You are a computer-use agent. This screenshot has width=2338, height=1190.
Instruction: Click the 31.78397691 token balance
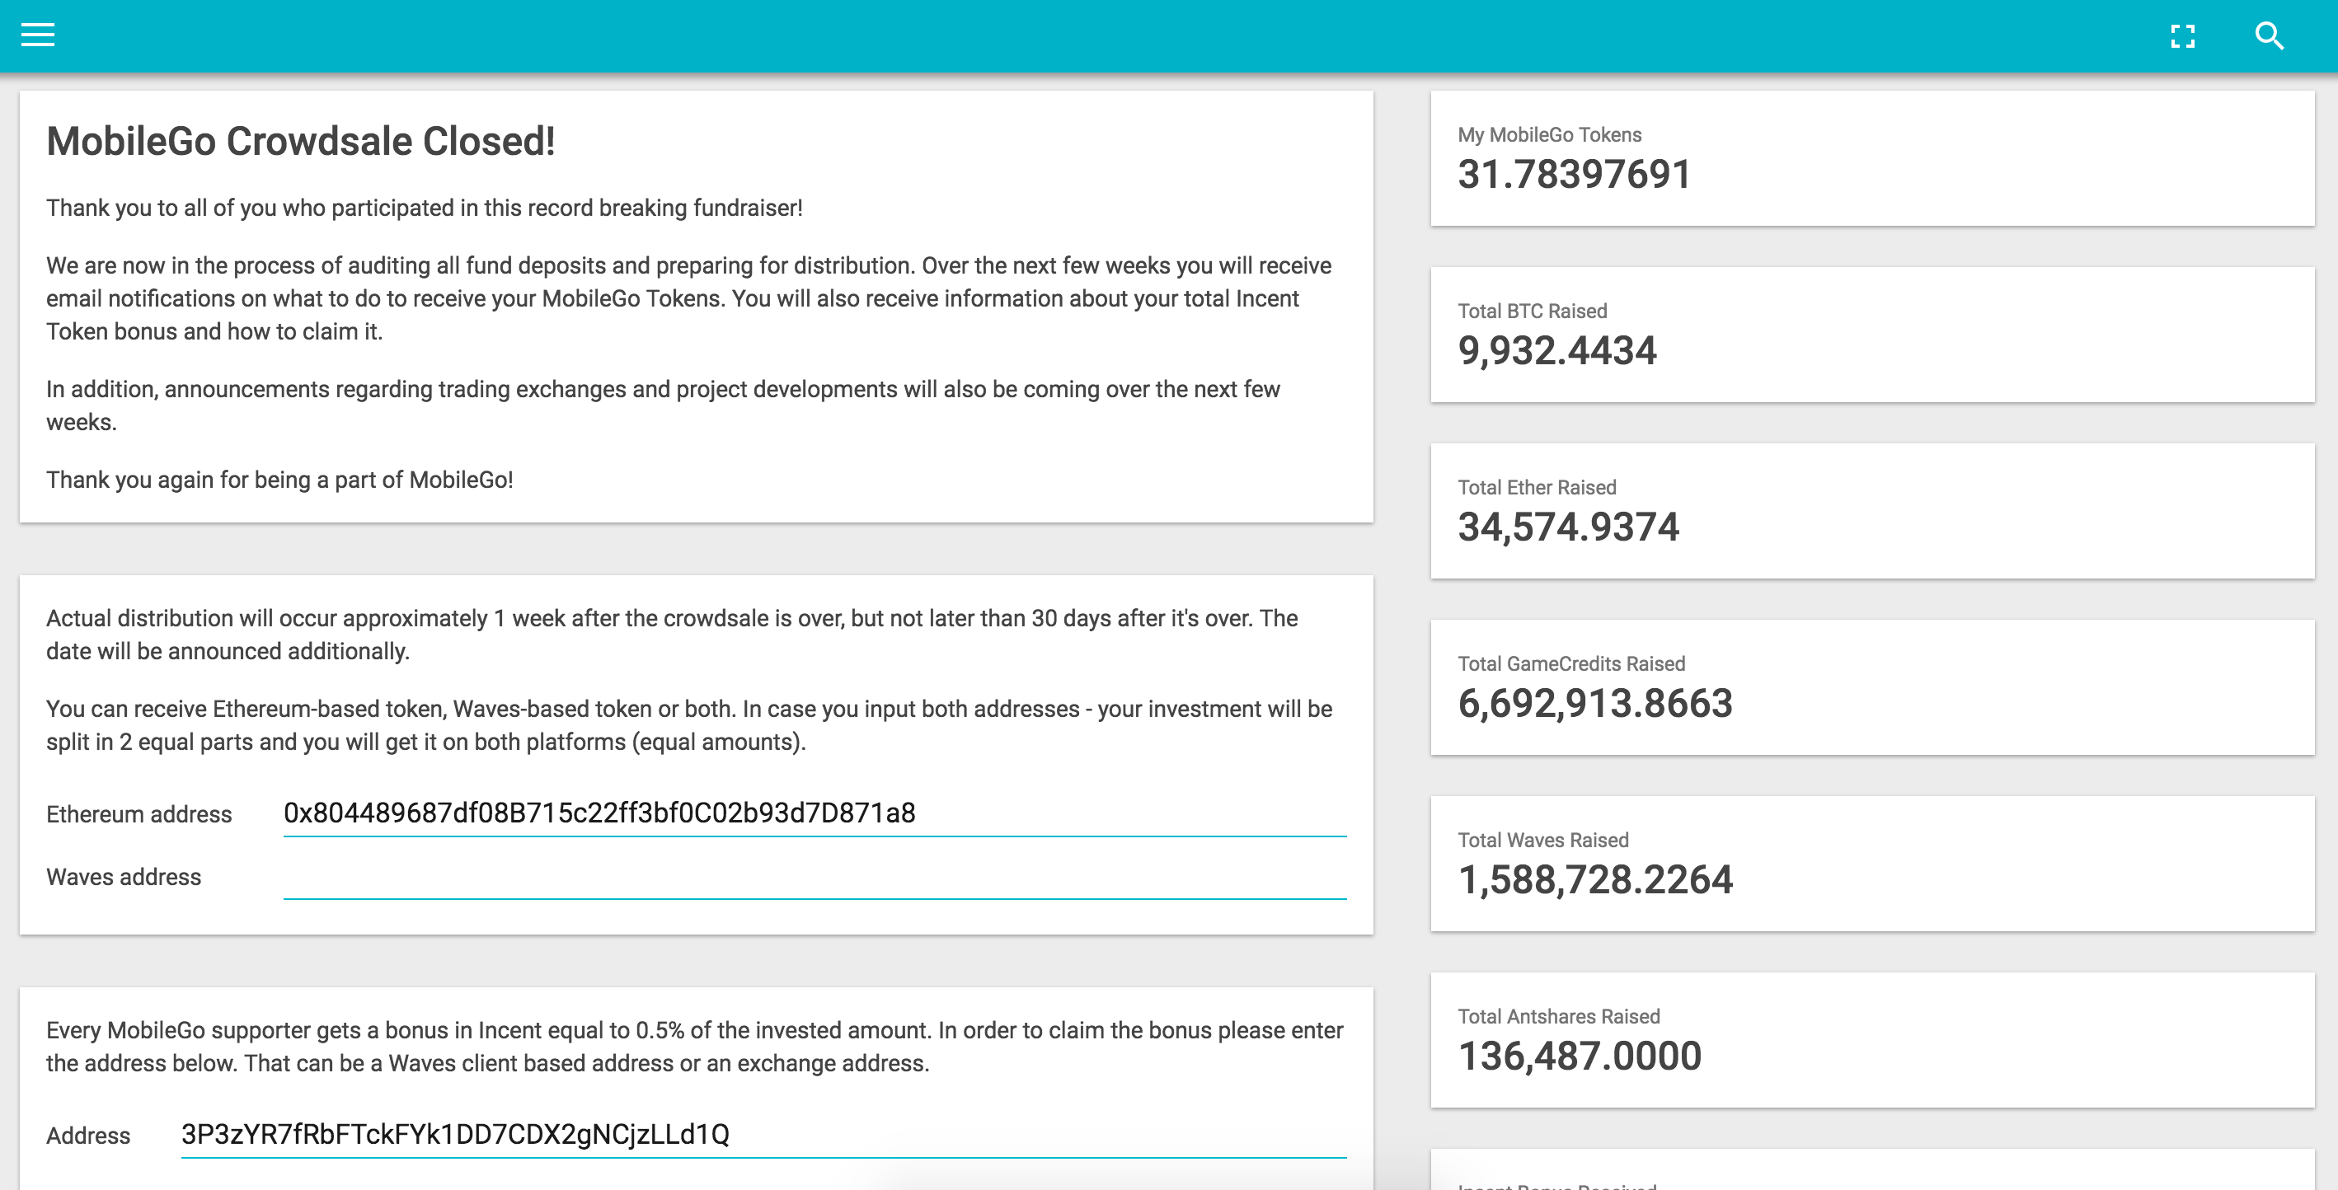tap(1574, 174)
